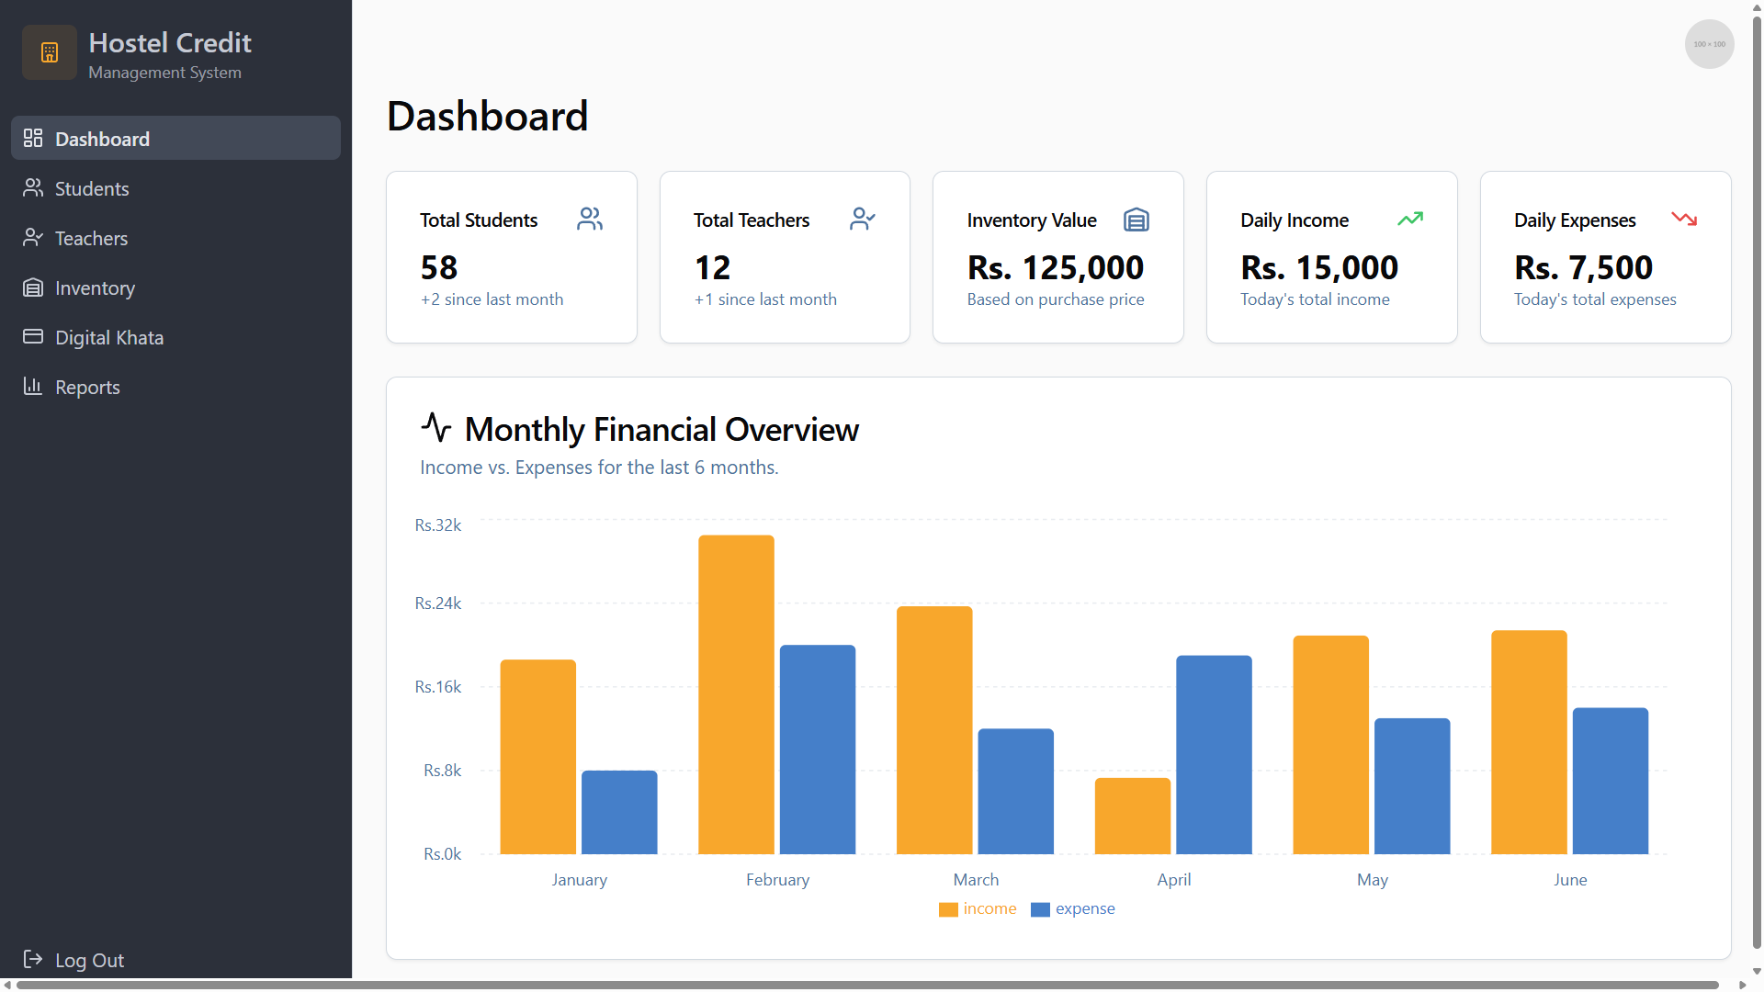This screenshot has height=992, width=1764.
Task: Click the Hostel Credit building logo icon
Action: tap(49, 52)
